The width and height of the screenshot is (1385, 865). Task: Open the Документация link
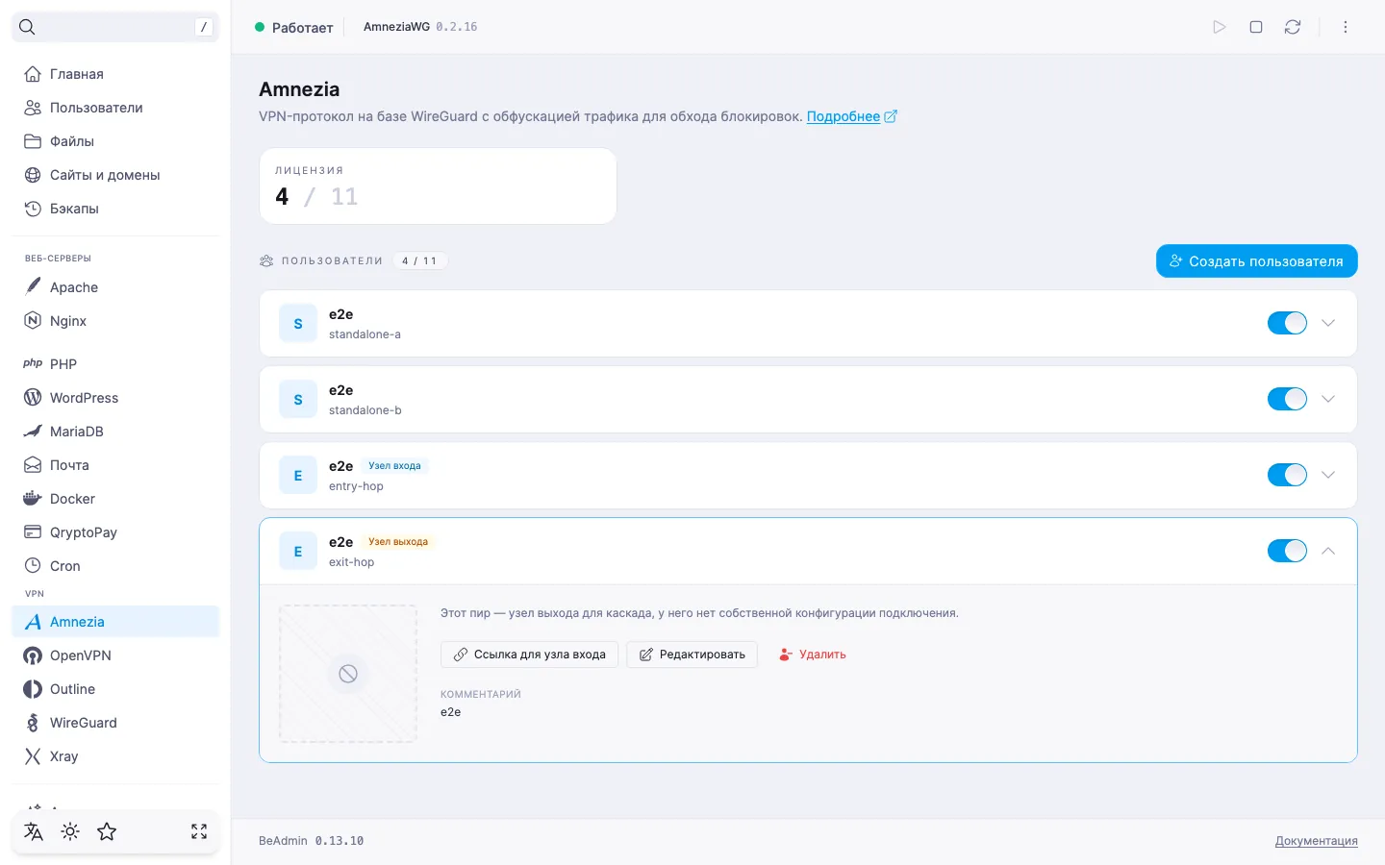click(1316, 841)
